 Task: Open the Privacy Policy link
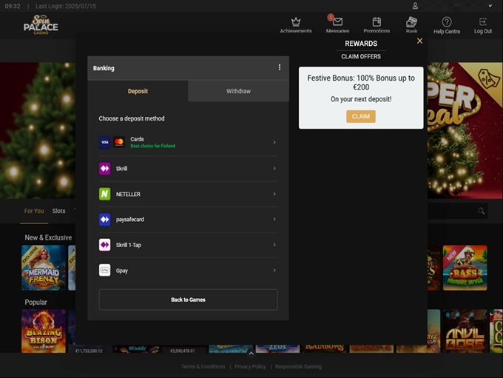[x=250, y=367]
